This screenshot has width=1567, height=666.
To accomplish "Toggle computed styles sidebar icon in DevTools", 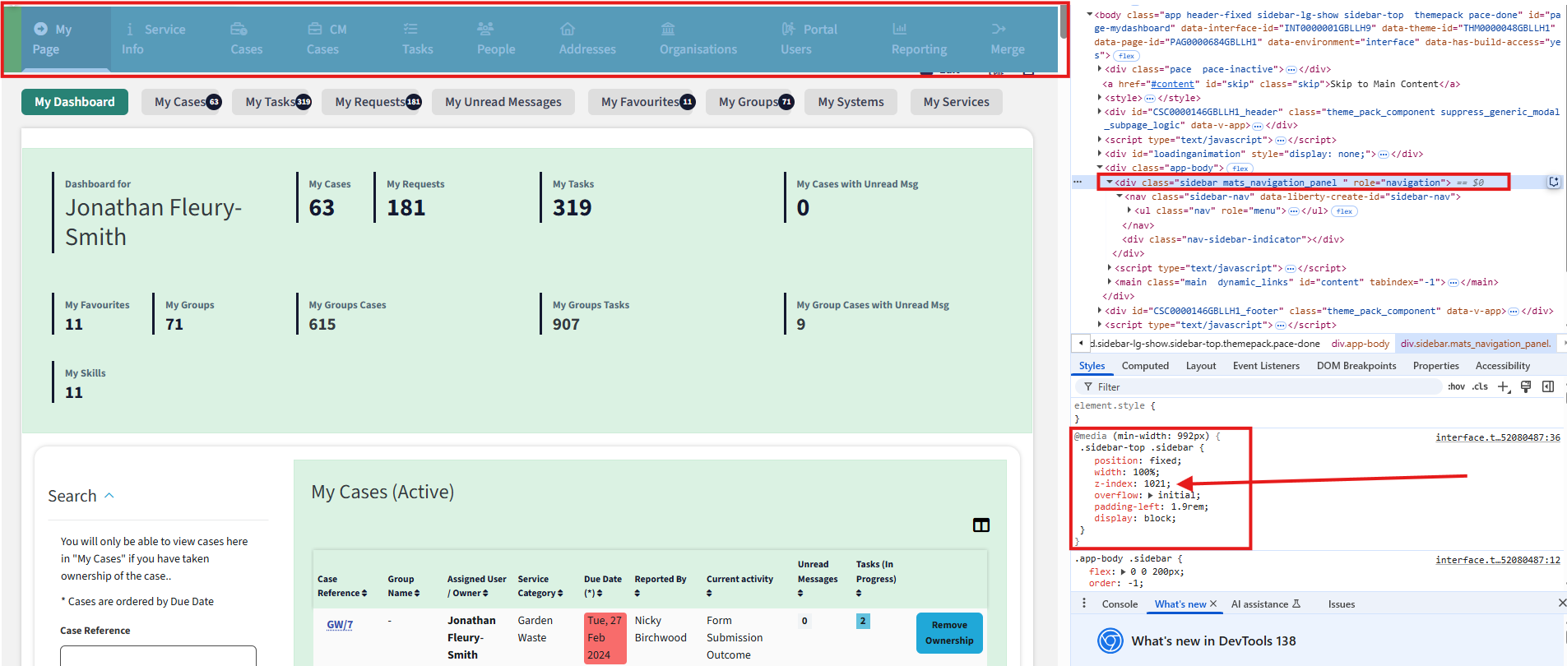I will click(1548, 386).
